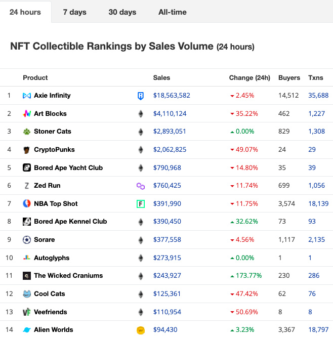Viewport: 333px width, 338px height.
Task: Click Ethereum icon in Bored Ape Kennel Club row
Action: (x=141, y=222)
